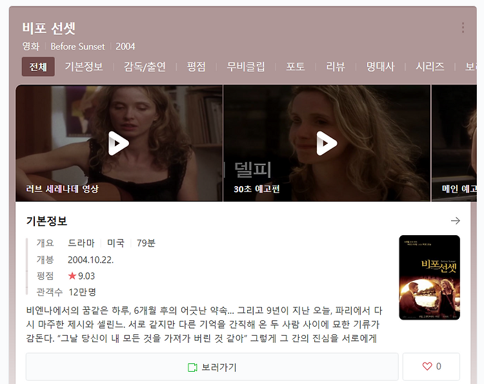The image size is (484, 384).
Task: Click the runtime text 79분
Action: tap(146, 243)
